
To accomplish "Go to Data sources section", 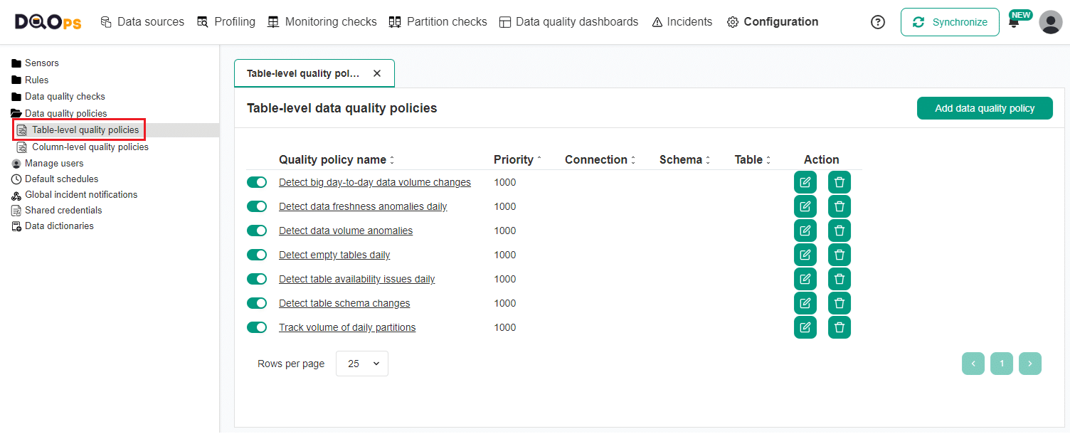I will (142, 22).
